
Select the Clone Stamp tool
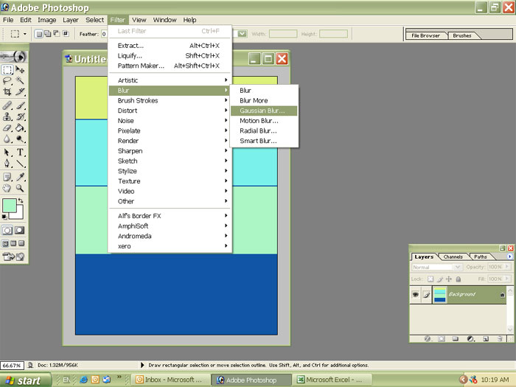[x=7, y=116]
